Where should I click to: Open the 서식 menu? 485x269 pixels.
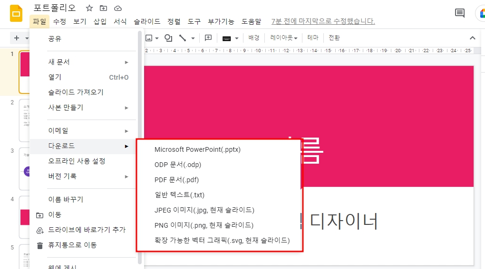(120, 21)
